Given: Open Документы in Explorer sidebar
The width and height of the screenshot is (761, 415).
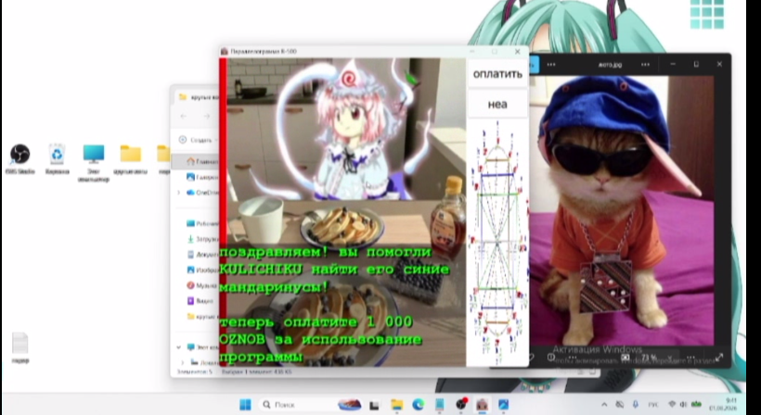Looking at the screenshot, I should (202, 254).
